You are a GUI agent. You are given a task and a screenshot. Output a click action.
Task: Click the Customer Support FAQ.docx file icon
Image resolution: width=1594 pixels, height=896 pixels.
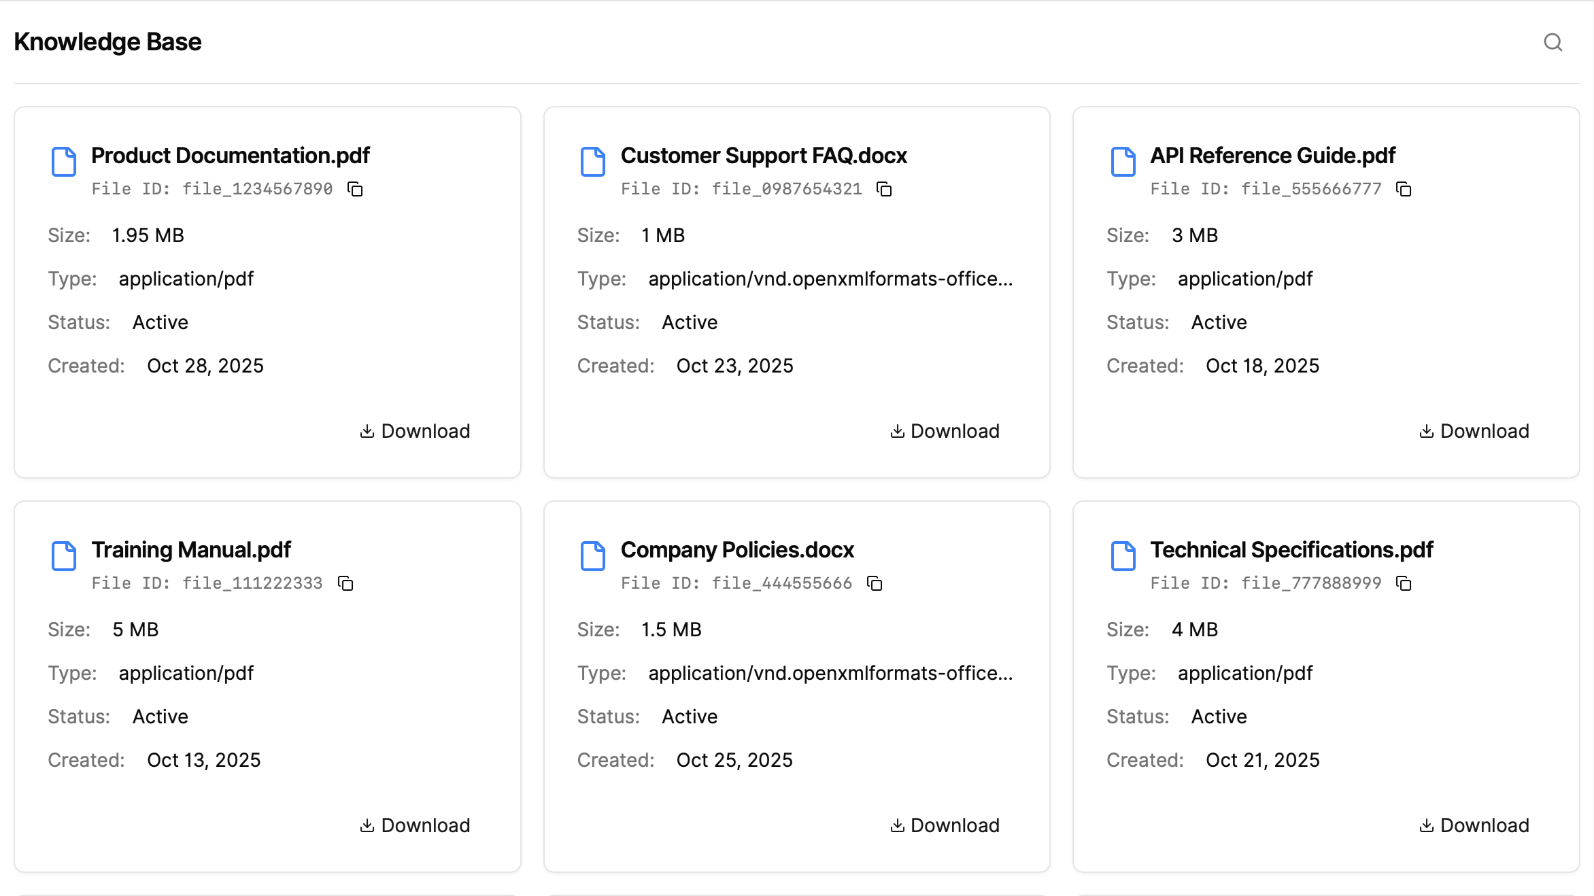click(x=593, y=162)
